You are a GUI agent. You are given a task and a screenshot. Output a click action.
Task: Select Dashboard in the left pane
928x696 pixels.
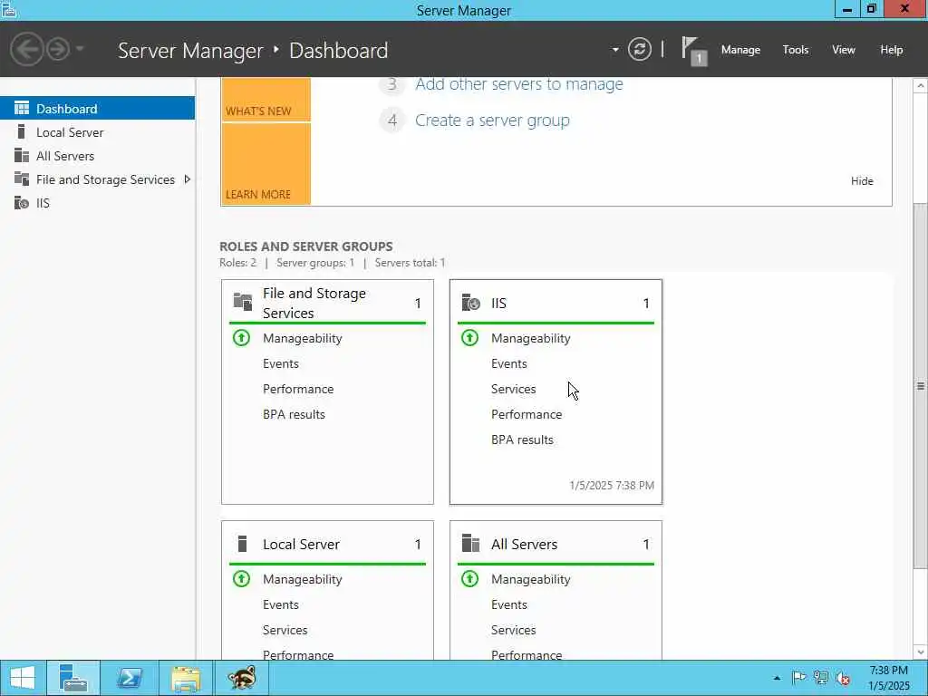tap(97, 109)
